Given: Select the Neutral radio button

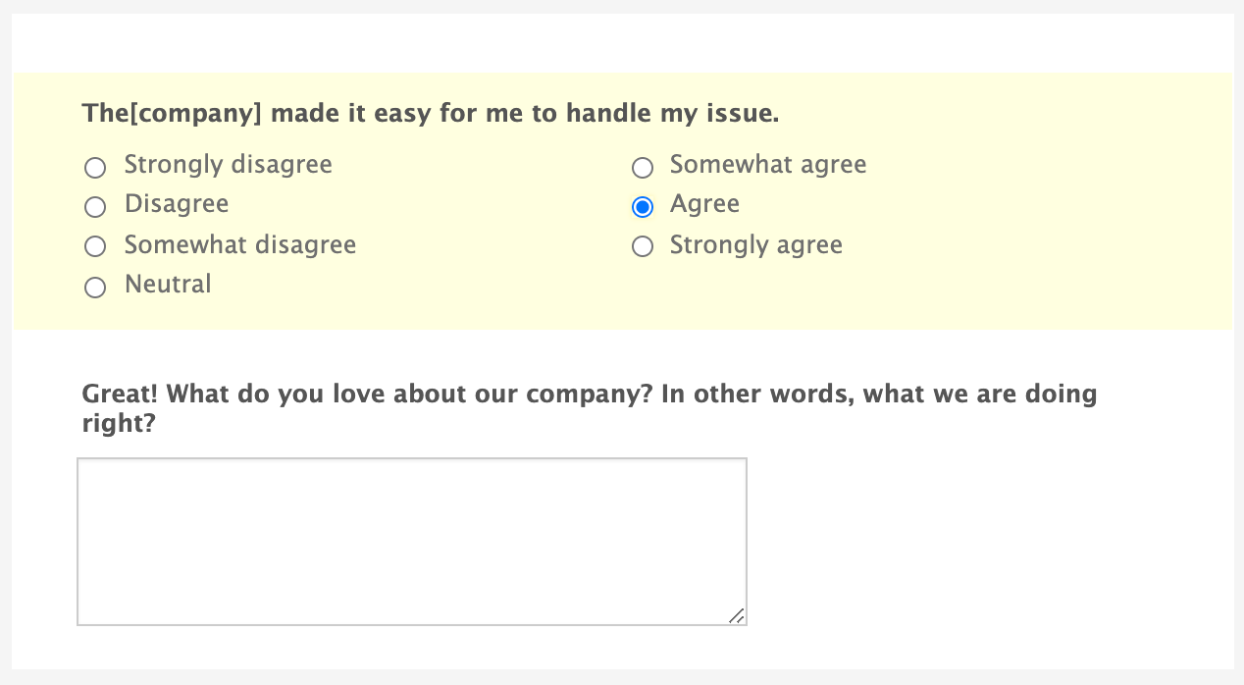Looking at the screenshot, I should point(95,288).
